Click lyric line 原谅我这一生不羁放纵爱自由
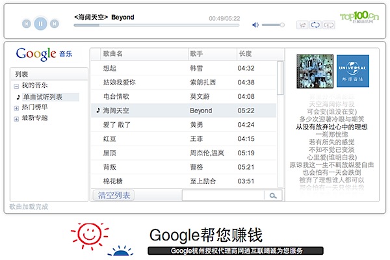 331,165
